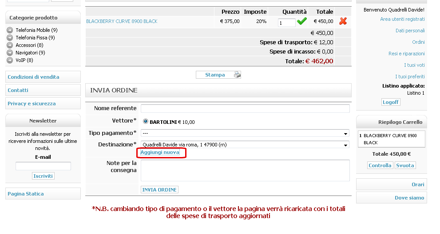440x234 pixels.
Task: Select the BARTOLINI carrier radio button
Action: (x=145, y=121)
